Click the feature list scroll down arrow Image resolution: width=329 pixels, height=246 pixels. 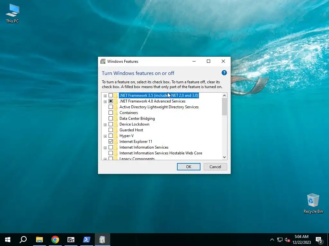pos(224,157)
